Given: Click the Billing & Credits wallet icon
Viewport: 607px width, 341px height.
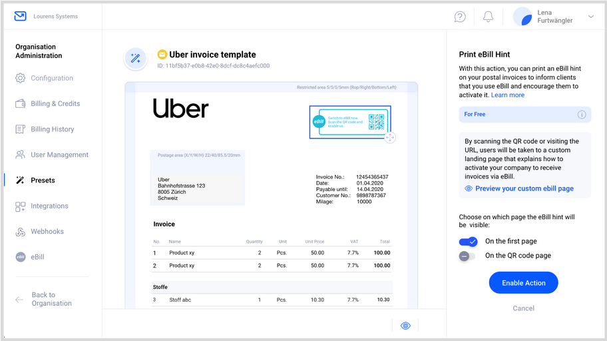Looking at the screenshot, I should tap(20, 103).
